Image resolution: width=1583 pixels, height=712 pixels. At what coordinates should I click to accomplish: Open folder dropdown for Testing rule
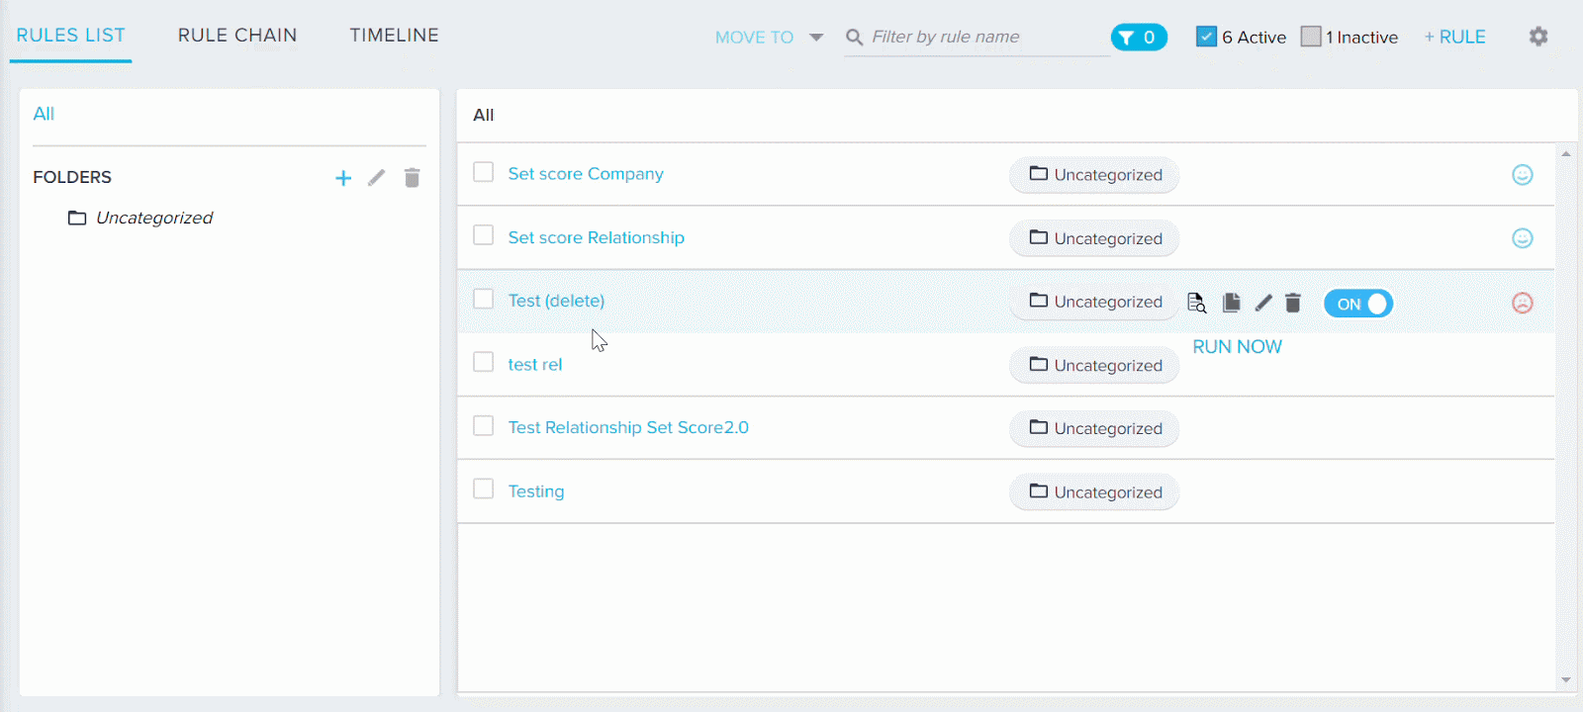(1094, 492)
